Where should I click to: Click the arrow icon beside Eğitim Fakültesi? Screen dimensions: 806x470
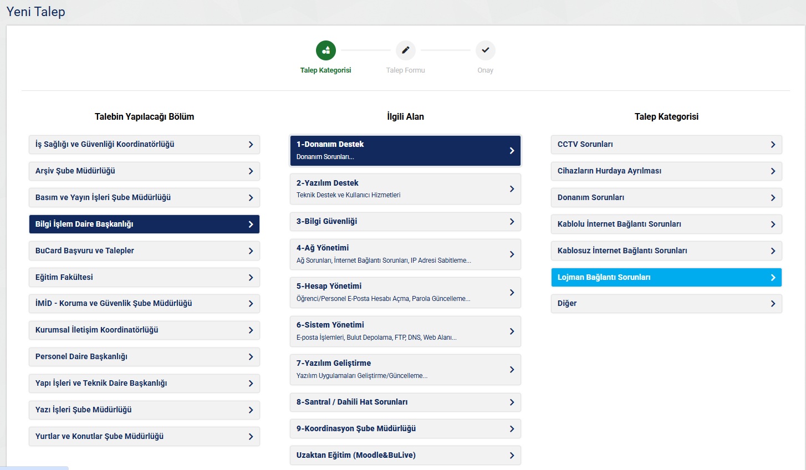coord(251,278)
